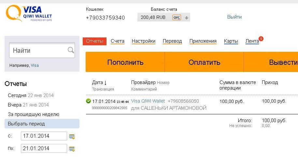This screenshot has width=298, height=157.
Task: Open the calendar icon beside start date
Action: 72,136
